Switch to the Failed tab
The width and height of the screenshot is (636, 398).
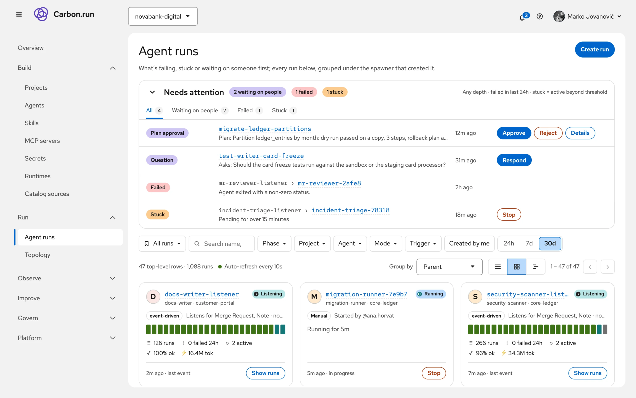[250, 110]
